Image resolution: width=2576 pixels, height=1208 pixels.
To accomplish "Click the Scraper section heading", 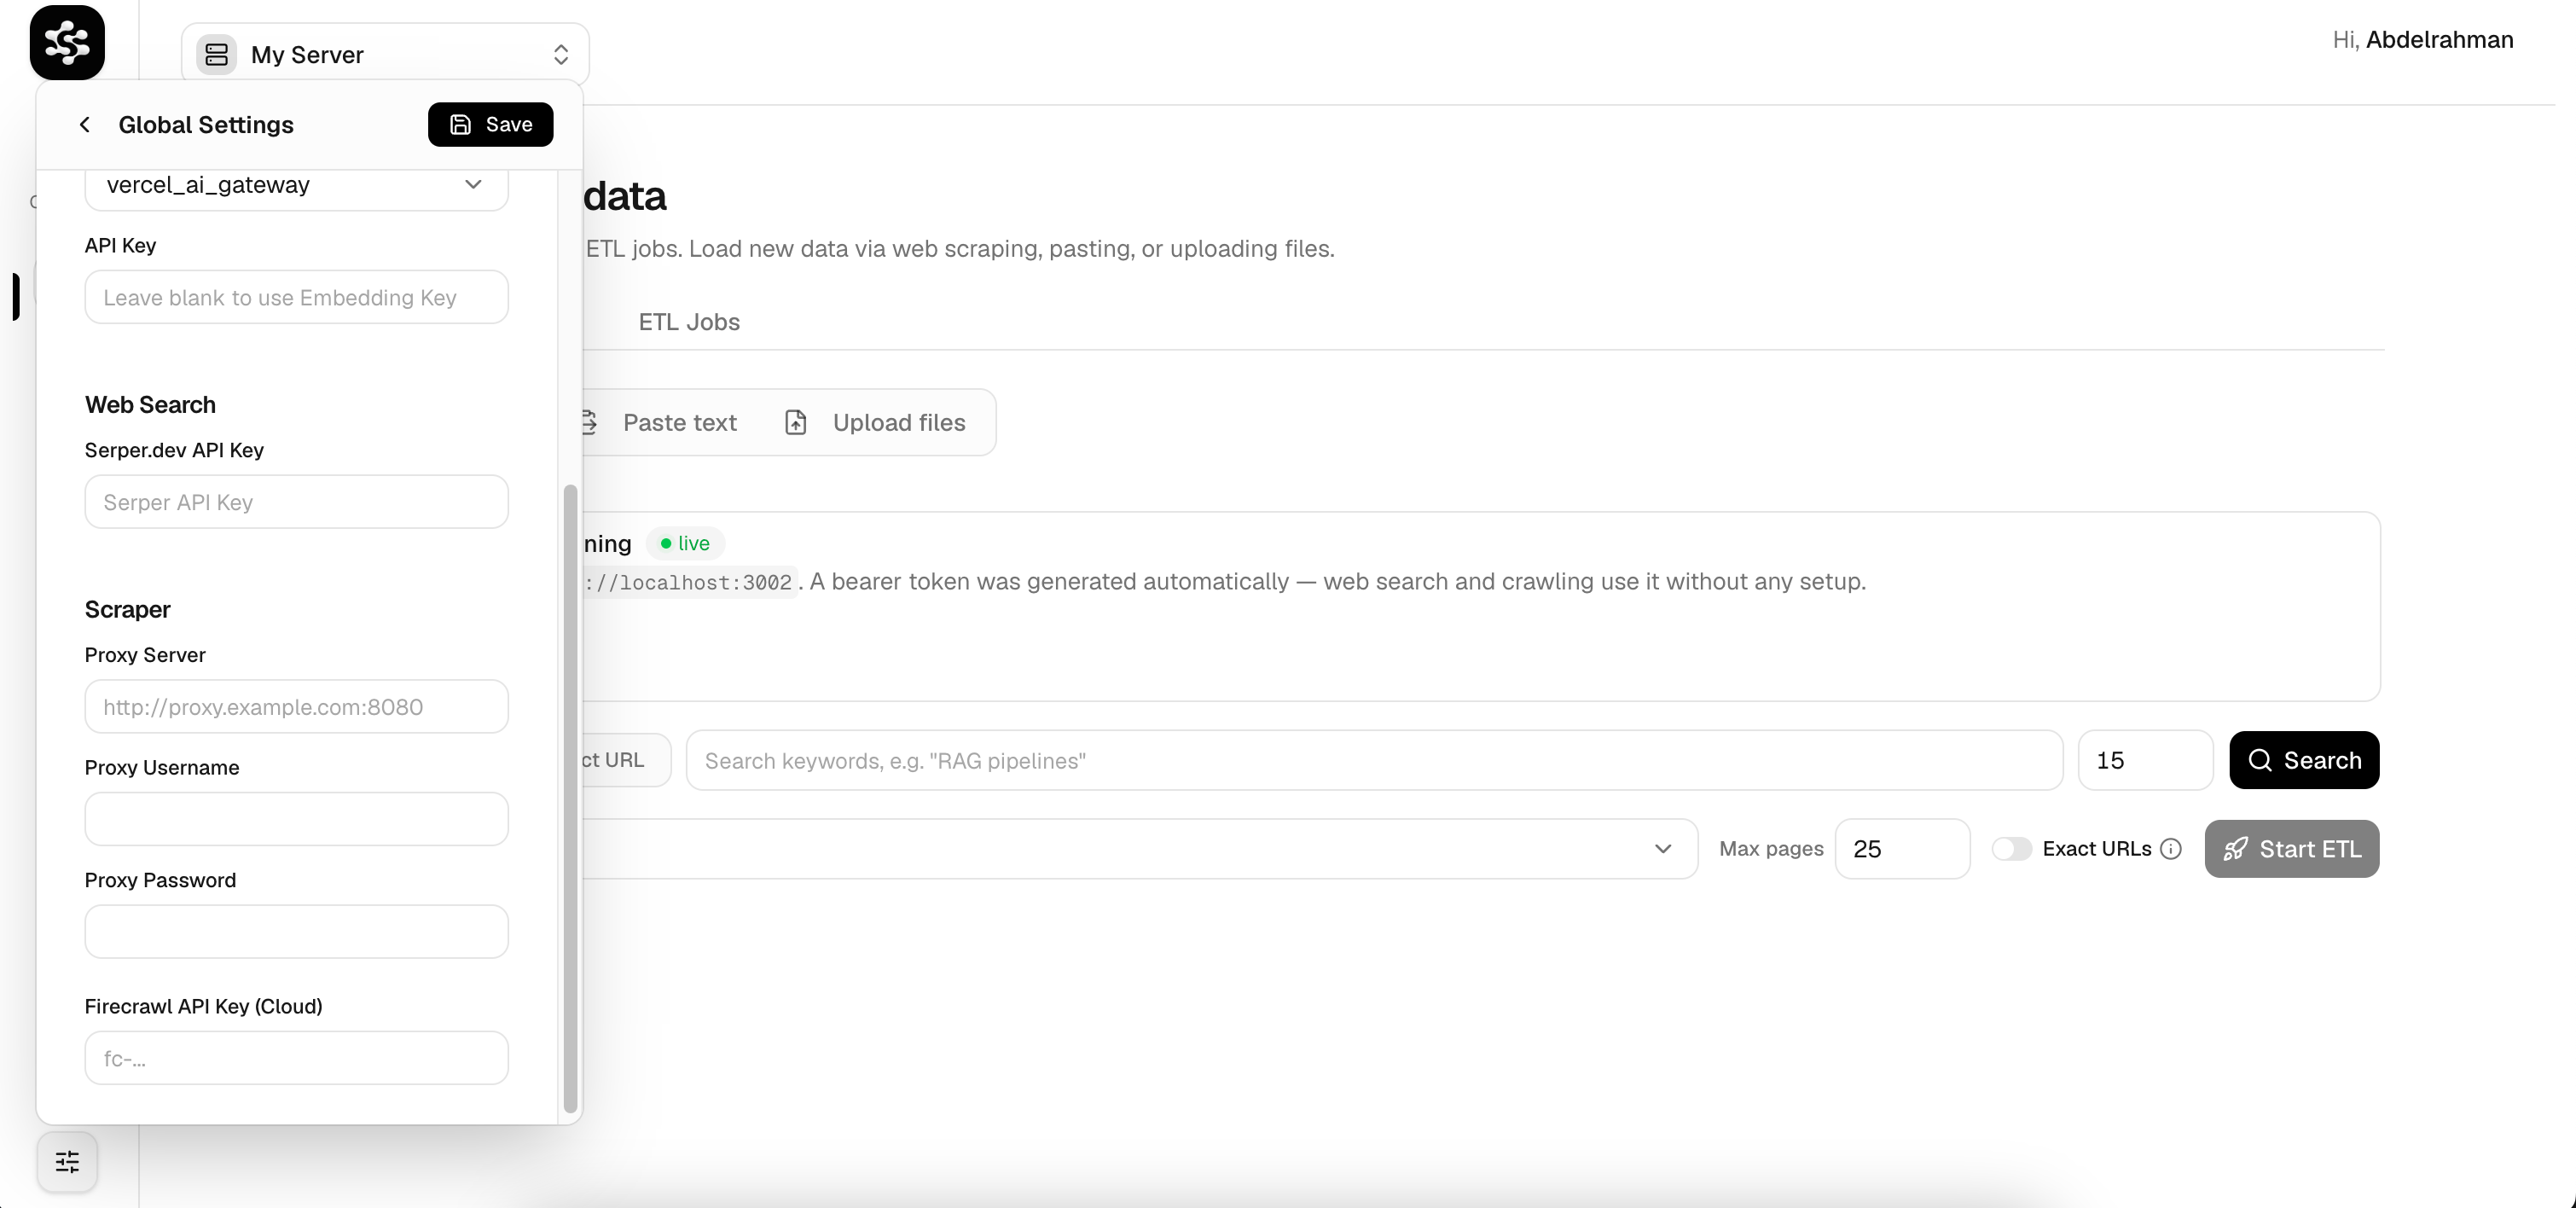I will [127, 610].
